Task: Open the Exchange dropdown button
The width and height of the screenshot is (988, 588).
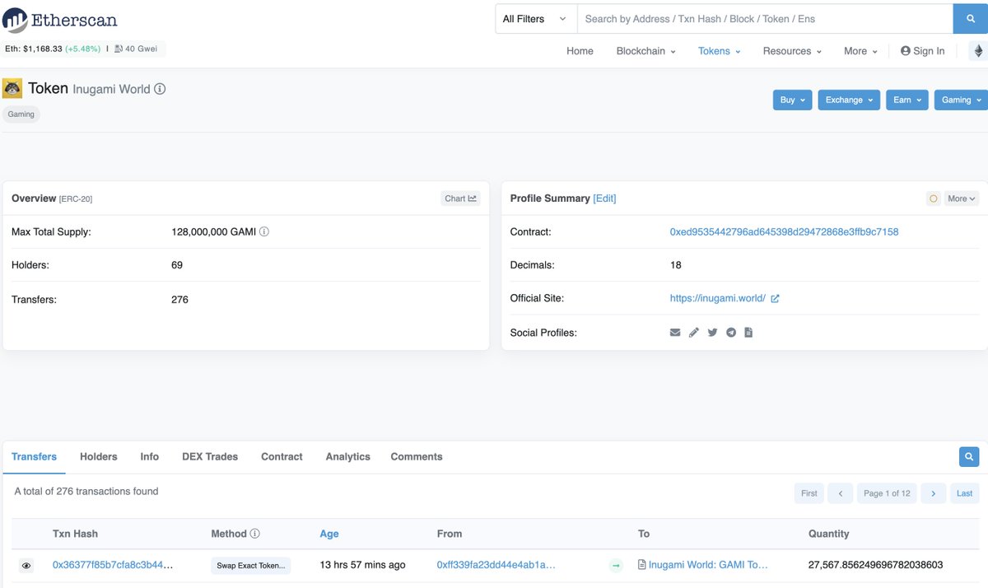Action: [x=849, y=100]
